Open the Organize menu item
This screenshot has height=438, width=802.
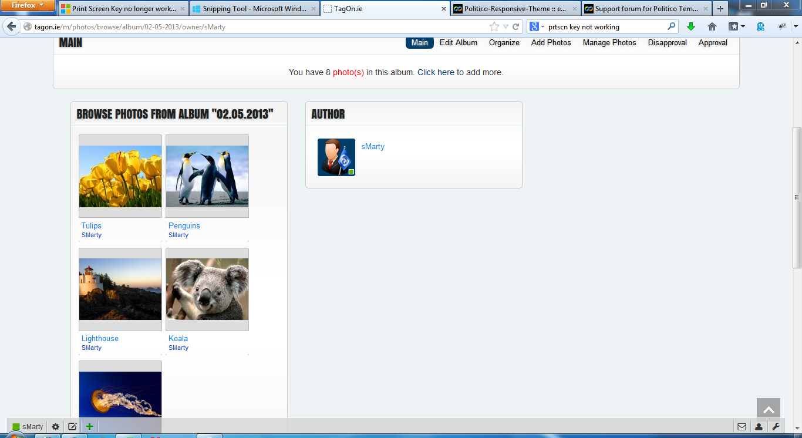point(504,42)
